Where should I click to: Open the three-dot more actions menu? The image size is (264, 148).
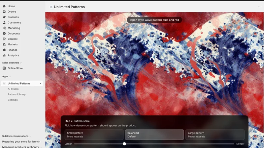click(x=260, y=7)
